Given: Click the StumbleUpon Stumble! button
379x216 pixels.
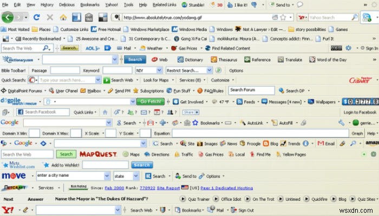Looking at the screenshot, I should click(x=193, y=4).
